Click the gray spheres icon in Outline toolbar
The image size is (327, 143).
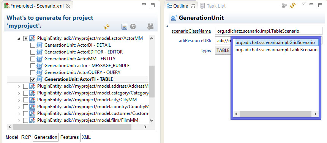point(284,6)
